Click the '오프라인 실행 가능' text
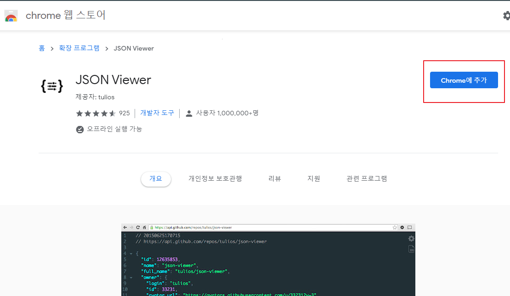The width and height of the screenshot is (510, 296). tap(114, 129)
